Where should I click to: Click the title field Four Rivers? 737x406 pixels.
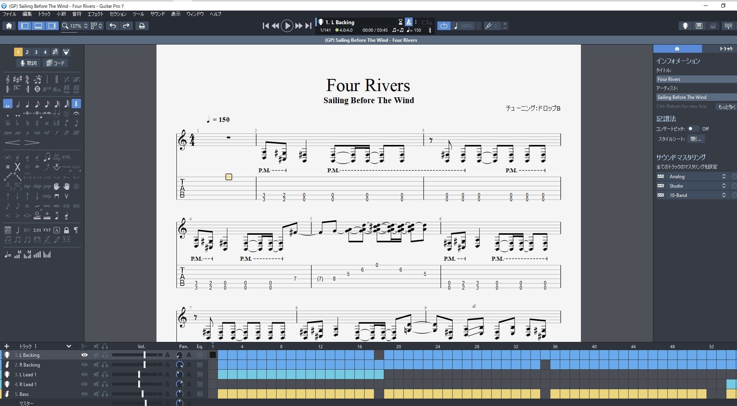(696, 79)
